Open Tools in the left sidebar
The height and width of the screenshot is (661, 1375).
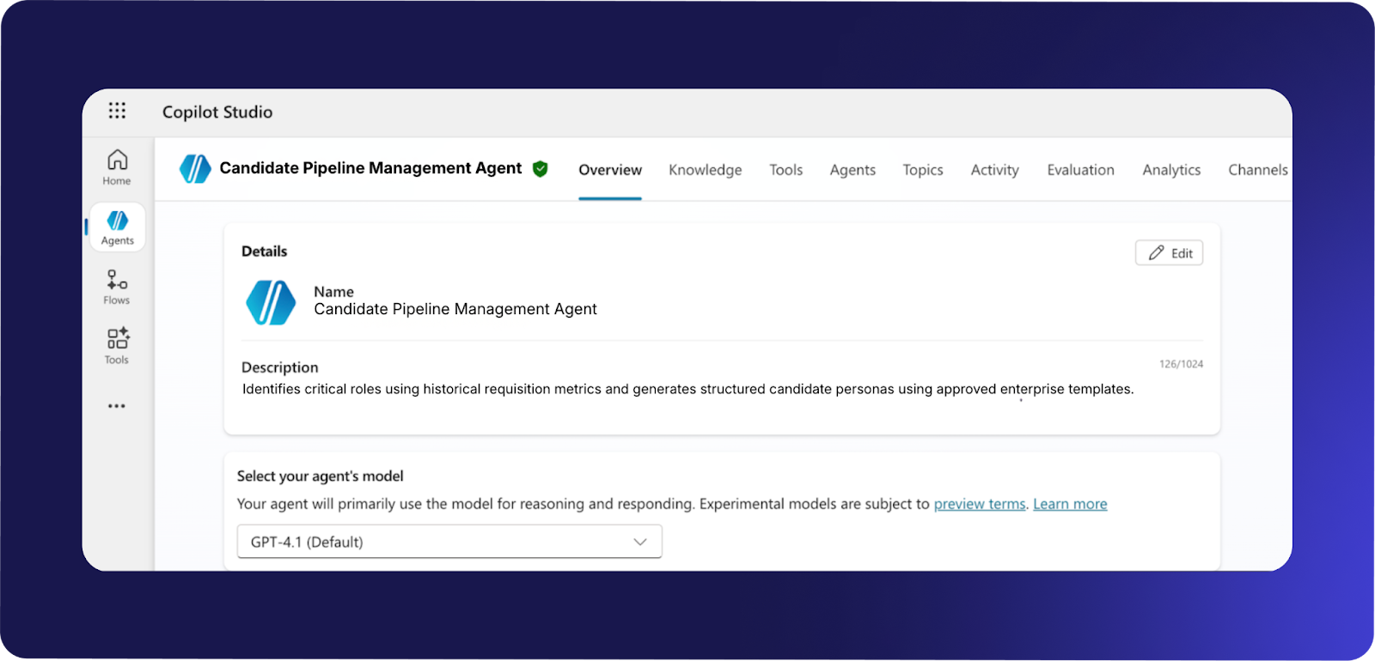(x=117, y=346)
